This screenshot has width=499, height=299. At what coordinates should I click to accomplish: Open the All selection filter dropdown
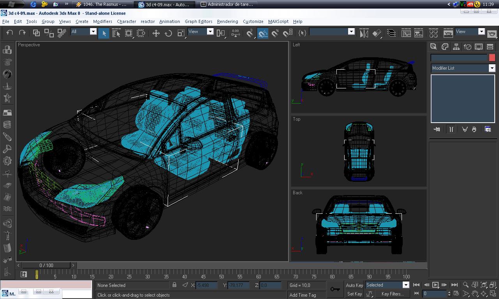(x=93, y=32)
